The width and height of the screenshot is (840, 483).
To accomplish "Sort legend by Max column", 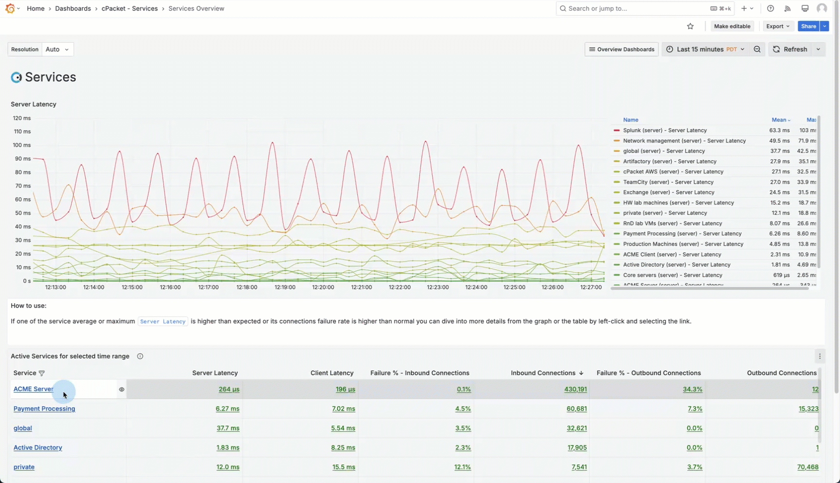I will (811, 120).
